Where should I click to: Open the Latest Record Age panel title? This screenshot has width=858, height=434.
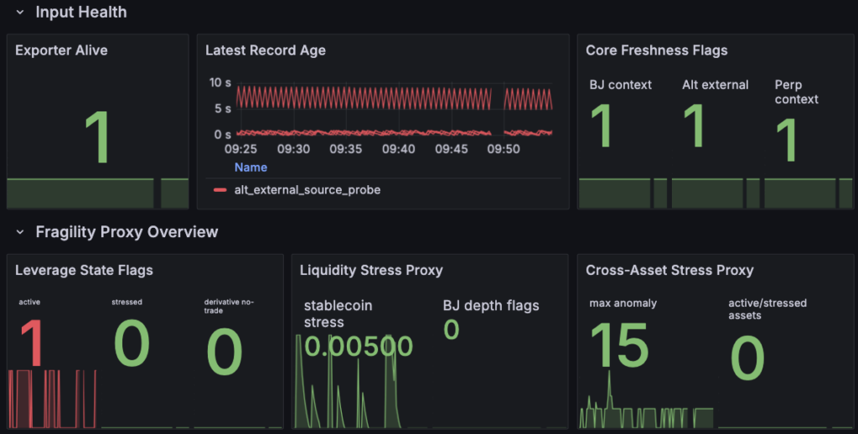266,50
